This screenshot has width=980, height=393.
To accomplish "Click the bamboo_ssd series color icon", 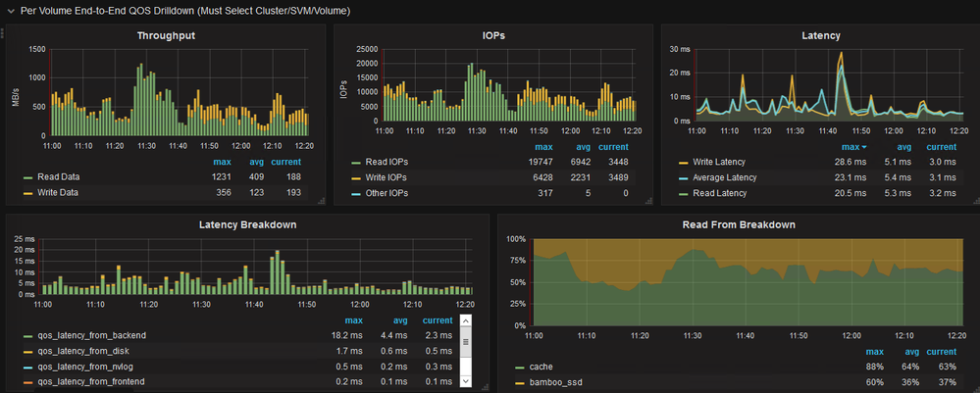I will 519,382.
